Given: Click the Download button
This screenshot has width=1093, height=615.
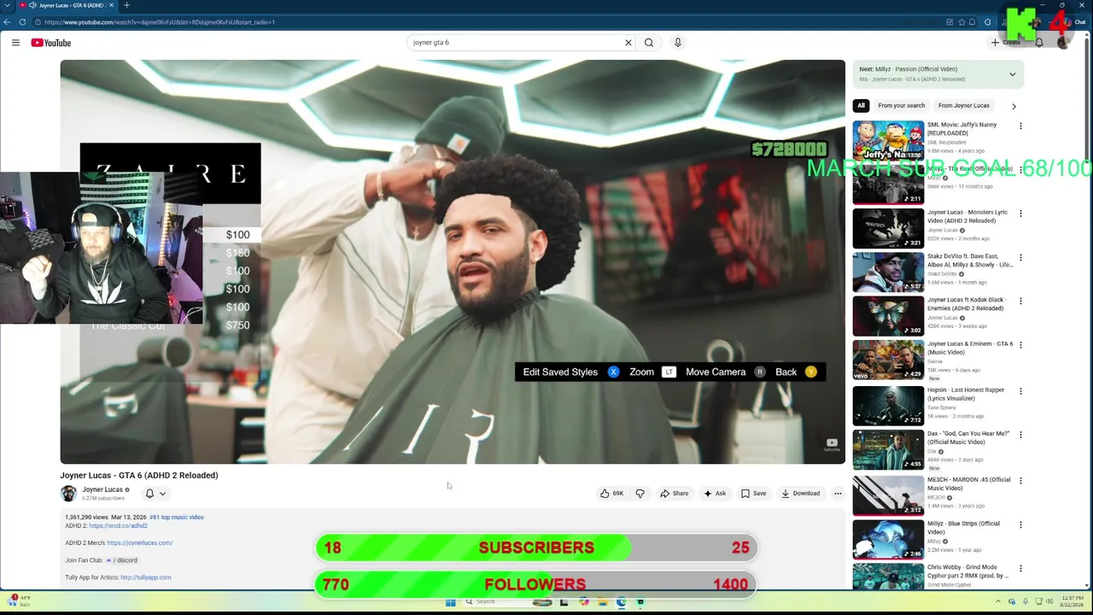Looking at the screenshot, I should point(800,493).
